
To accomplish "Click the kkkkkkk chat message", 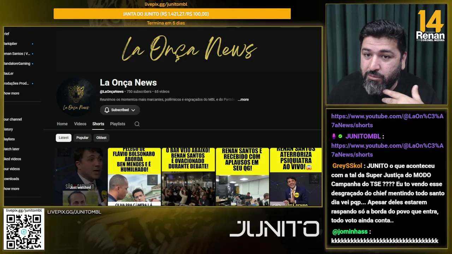I will coord(385,241).
